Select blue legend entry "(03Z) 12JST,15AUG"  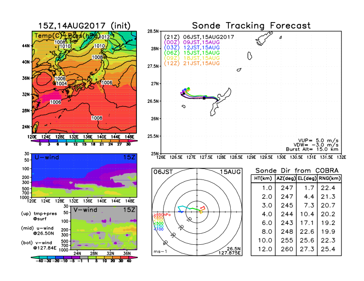point(192,48)
